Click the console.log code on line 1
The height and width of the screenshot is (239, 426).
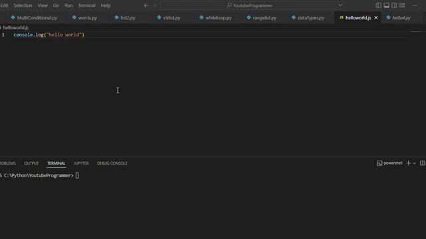click(x=49, y=35)
